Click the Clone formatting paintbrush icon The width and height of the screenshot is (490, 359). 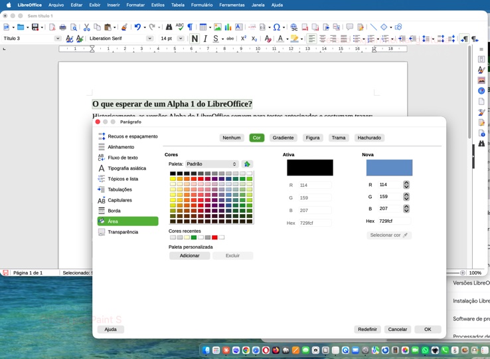(124, 27)
